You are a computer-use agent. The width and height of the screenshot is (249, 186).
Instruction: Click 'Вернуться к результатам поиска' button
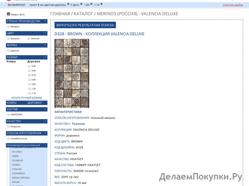[85, 25]
